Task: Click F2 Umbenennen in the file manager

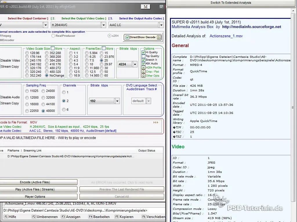Action: click(45, 217)
